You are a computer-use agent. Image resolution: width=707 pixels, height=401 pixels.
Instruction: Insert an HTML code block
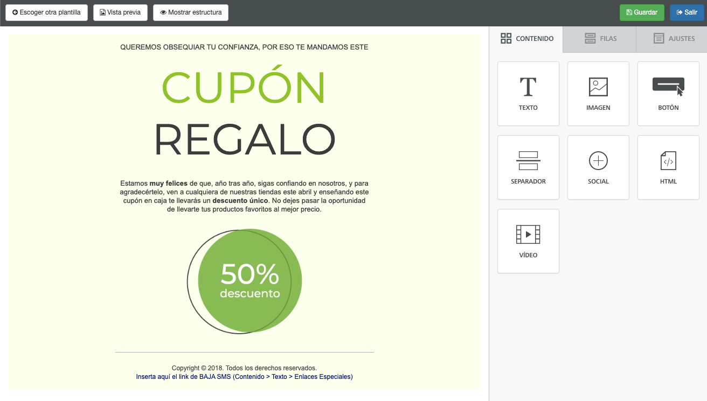[x=668, y=167]
